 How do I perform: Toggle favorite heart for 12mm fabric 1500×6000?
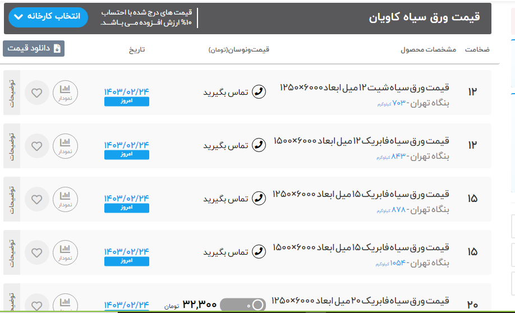click(x=37, y=146)
